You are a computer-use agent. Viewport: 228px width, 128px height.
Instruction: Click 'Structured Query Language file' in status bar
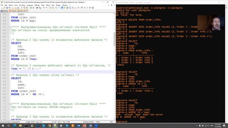pos(10,122)
